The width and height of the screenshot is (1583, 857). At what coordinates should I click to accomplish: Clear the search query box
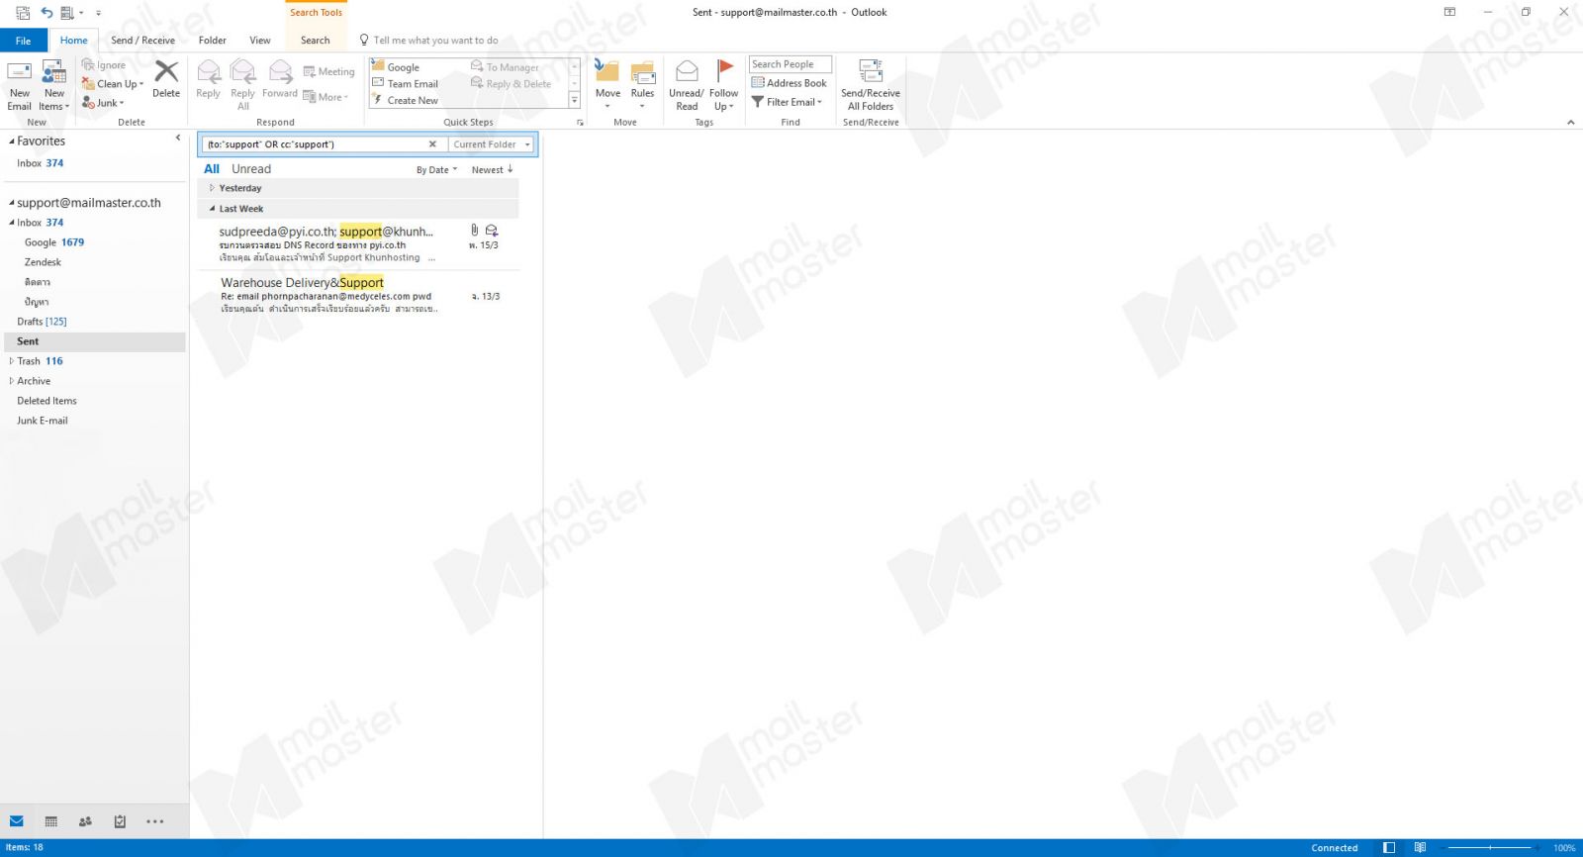[x=432, y=144]
